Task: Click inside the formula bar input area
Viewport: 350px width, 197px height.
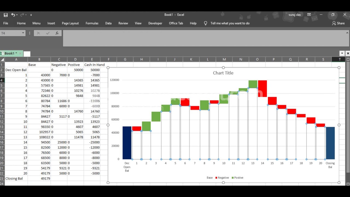Action: tap(206, 38)
